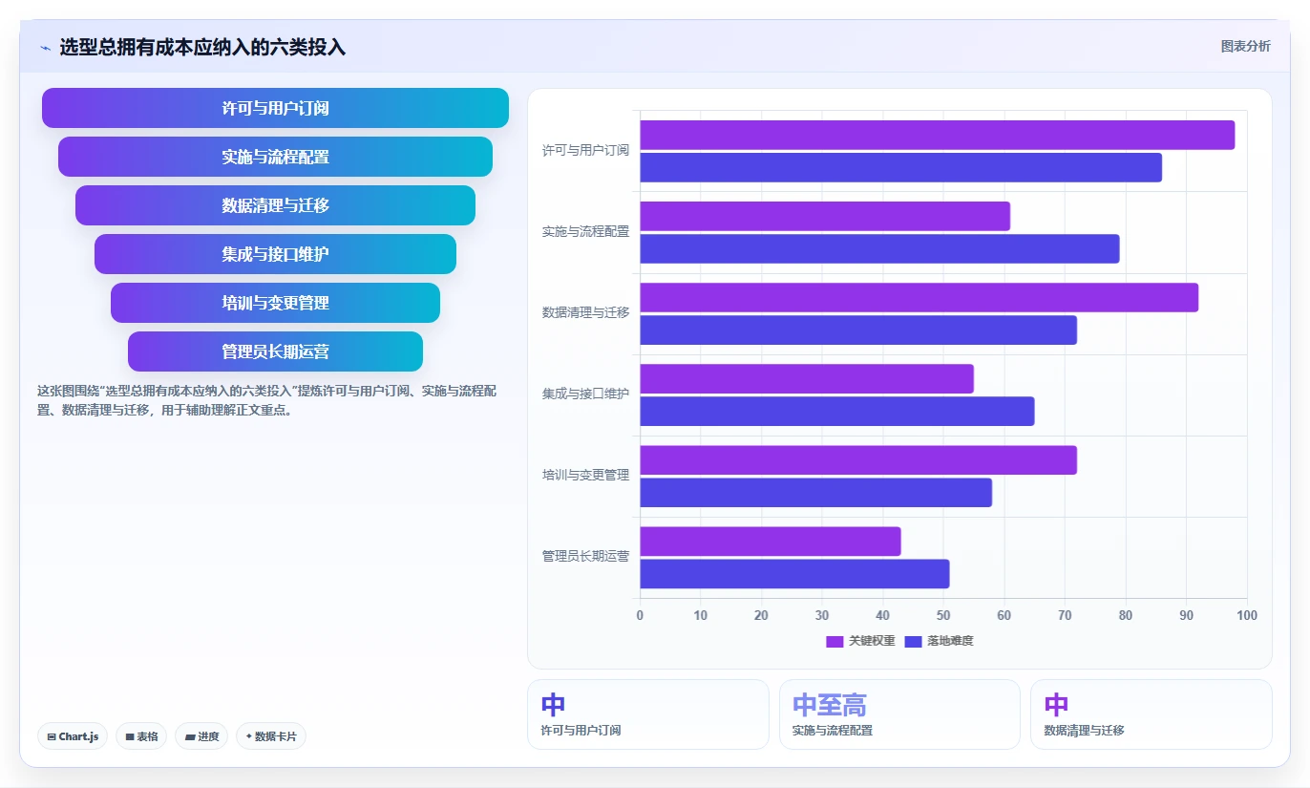Image resolution: width=1310 pixels, height=788 pixels.
Task: Click the purple 关键权重 legend swatch
Action: [835, 642]
